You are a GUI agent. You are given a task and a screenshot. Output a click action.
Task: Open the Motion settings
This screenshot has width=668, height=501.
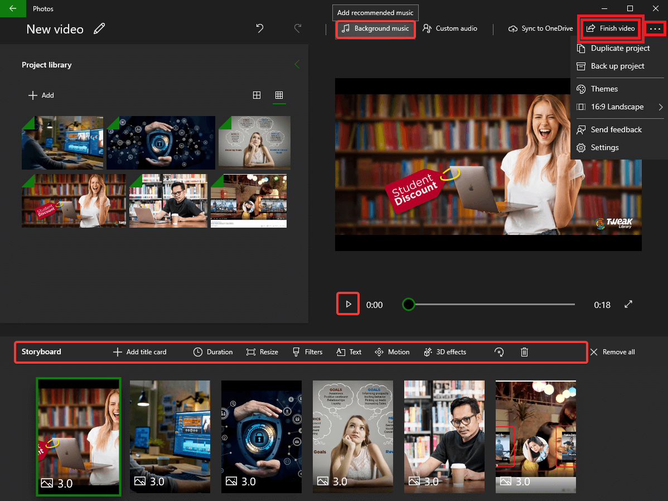point(392,352)
